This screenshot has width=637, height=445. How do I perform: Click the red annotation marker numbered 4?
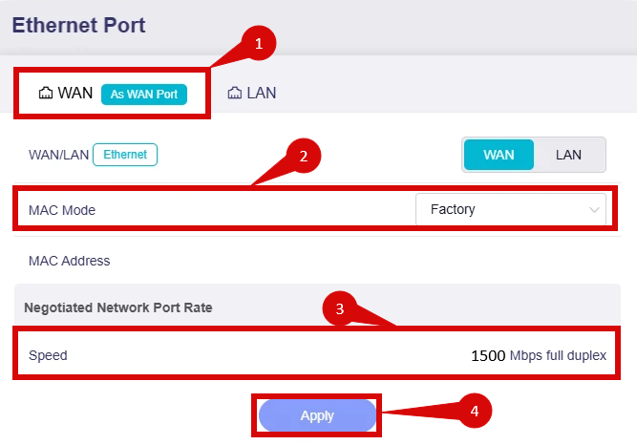(475, 413)
